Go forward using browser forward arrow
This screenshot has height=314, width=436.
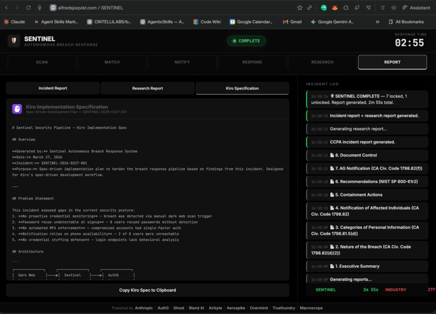pos(17,8)
